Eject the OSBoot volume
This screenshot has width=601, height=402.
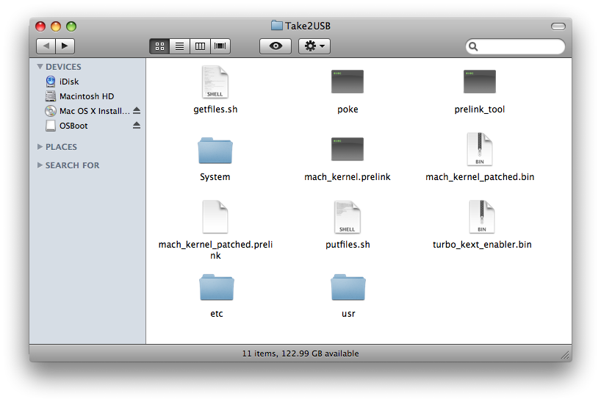(137, 126)
